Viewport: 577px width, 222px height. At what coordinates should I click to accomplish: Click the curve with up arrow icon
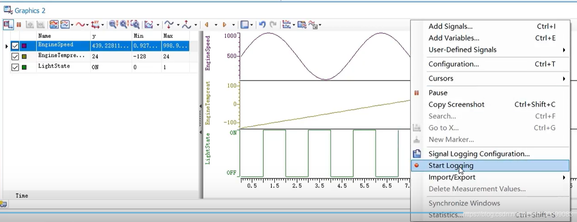tap(186, 25)
